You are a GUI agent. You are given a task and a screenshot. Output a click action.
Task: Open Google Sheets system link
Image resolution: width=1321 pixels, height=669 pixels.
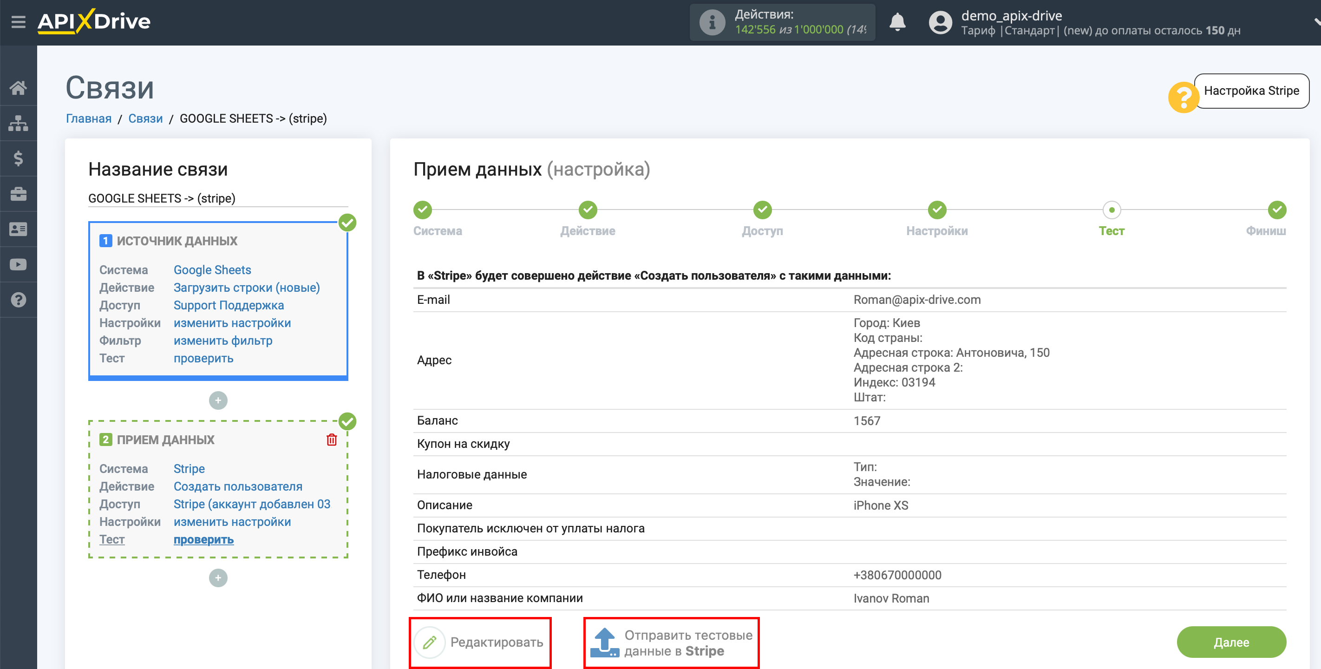click(x=212, y=270)
